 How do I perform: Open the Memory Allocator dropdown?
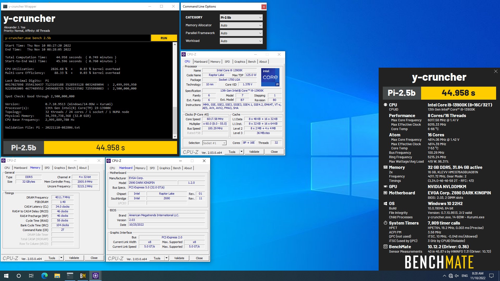click(241, 25)
